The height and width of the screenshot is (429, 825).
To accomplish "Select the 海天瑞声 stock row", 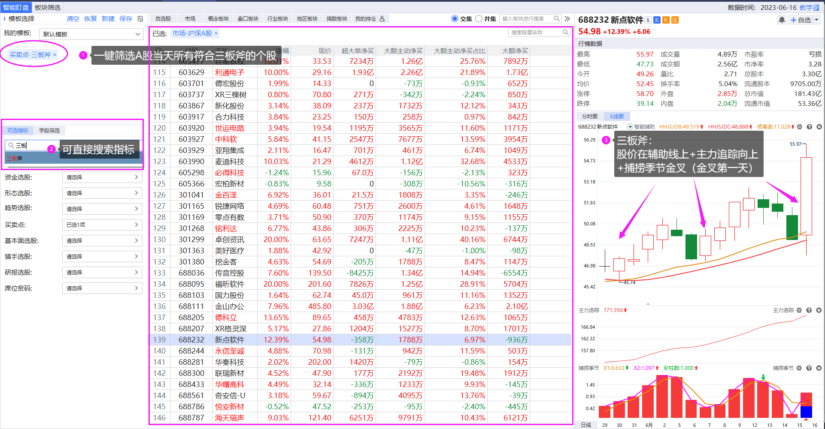I will pyautogui.click(x=361, y=418).
